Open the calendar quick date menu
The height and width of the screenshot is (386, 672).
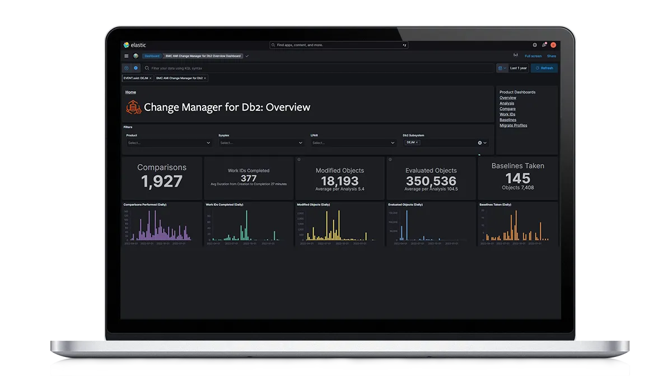click(502, 68)
